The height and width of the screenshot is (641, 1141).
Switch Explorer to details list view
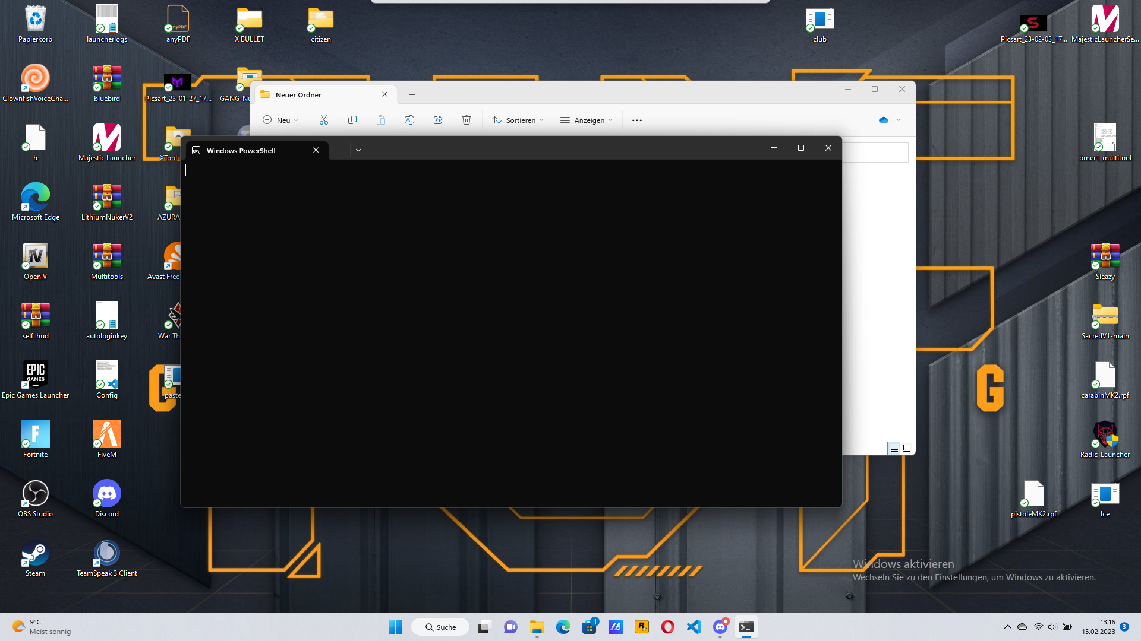(x=894, y=448)
